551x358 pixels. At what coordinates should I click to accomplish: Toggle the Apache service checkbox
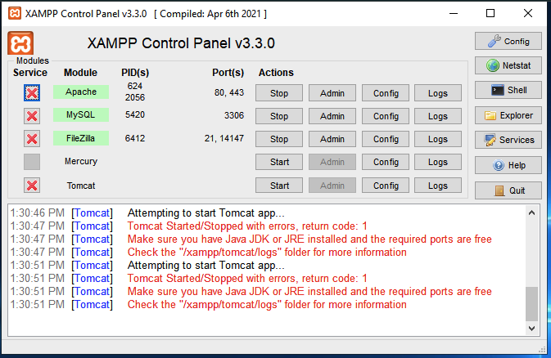point(32,93)
